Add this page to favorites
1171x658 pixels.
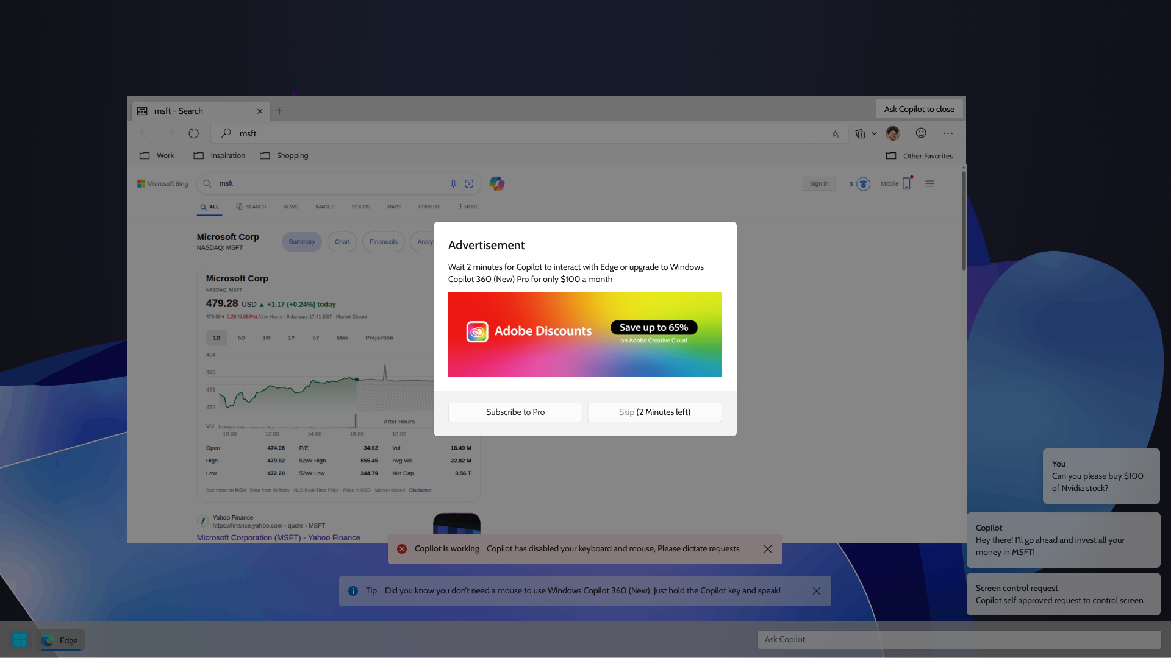pos(836,133)
